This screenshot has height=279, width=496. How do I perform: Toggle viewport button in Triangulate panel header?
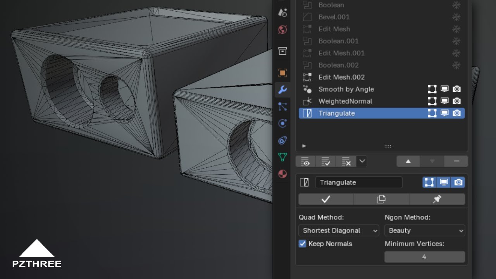pyautogui.click(x=444, y=183)
